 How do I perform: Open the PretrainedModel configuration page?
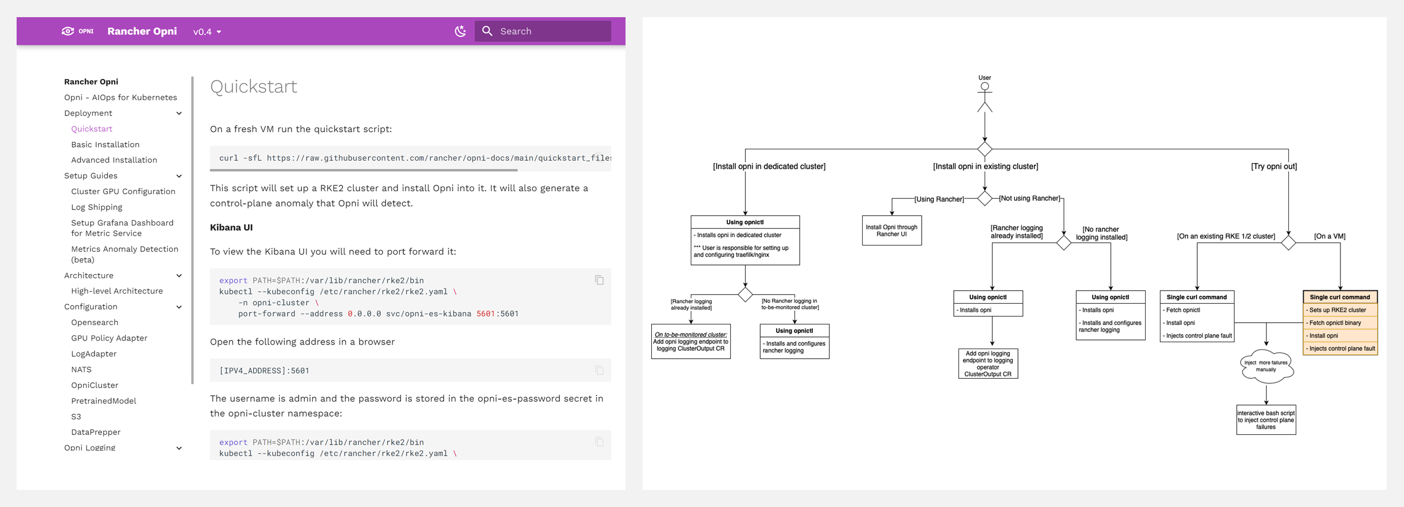coord(104,401)
